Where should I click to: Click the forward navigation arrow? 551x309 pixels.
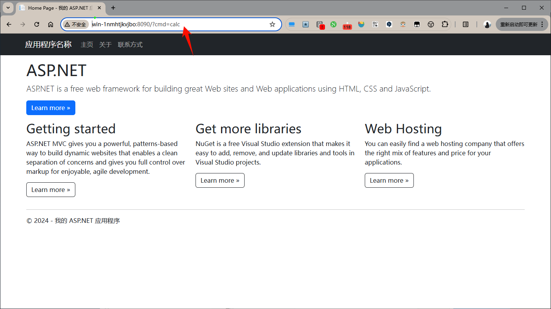click(x=23, y=24)
